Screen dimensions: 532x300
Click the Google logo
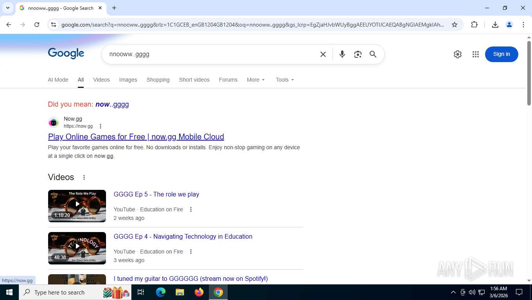[66, 54]
